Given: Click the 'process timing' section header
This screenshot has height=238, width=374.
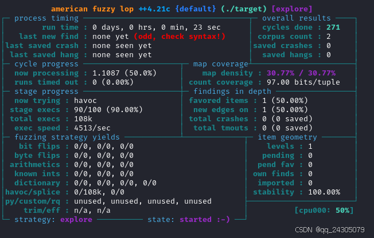Looking at the screenshot, I should (x=46, y=18).
